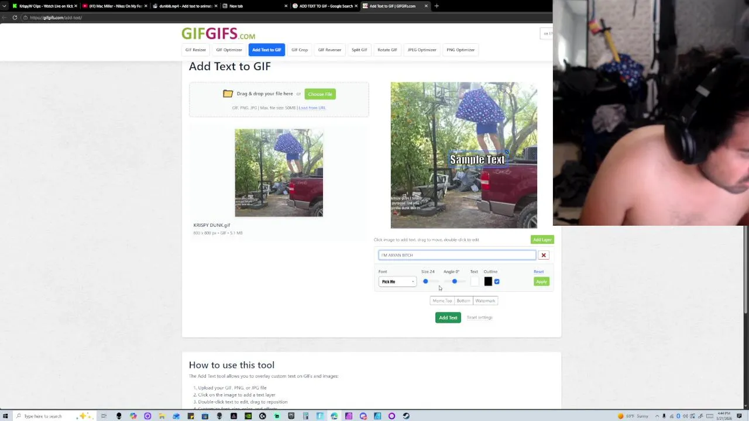Reload the page with refresh icon
The width and height of the screenshot is (749, 421).
click(15, 18)
